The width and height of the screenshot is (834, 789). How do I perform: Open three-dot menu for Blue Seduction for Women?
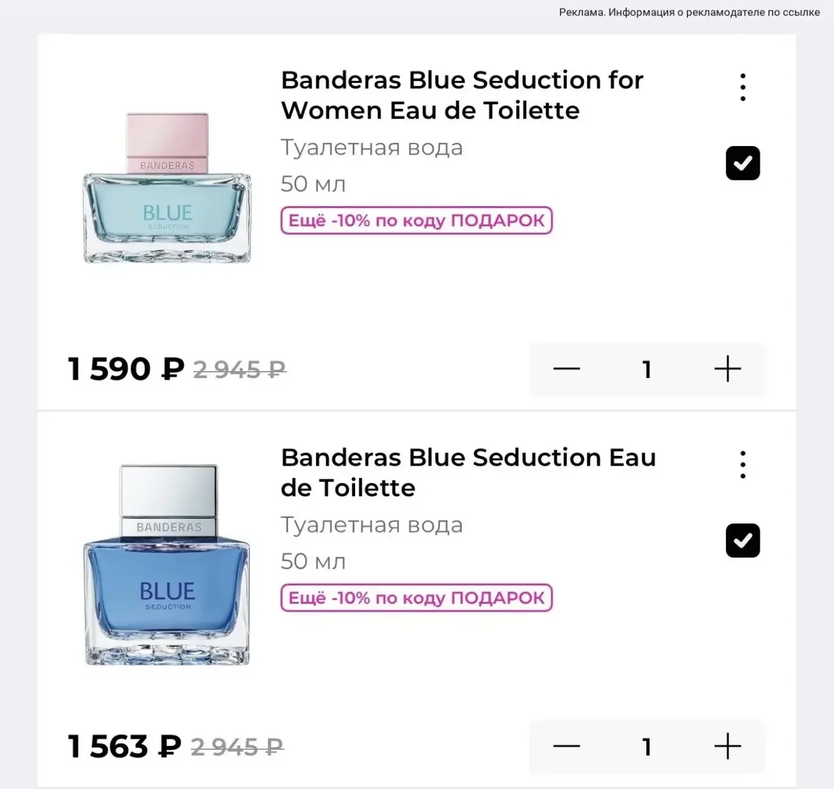[743, 87]
